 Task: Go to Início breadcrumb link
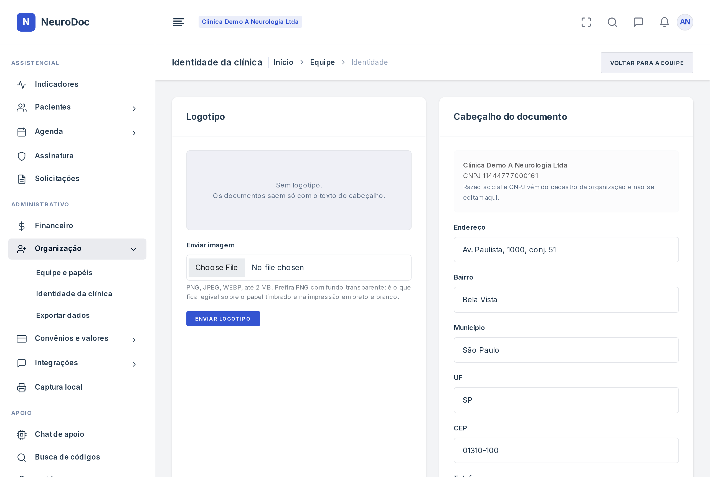click(x=283, y=62)
